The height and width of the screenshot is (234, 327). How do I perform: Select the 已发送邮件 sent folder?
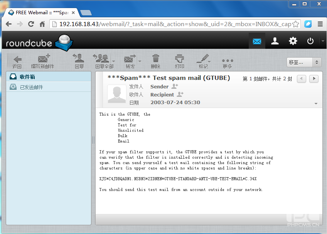(49, 87)
